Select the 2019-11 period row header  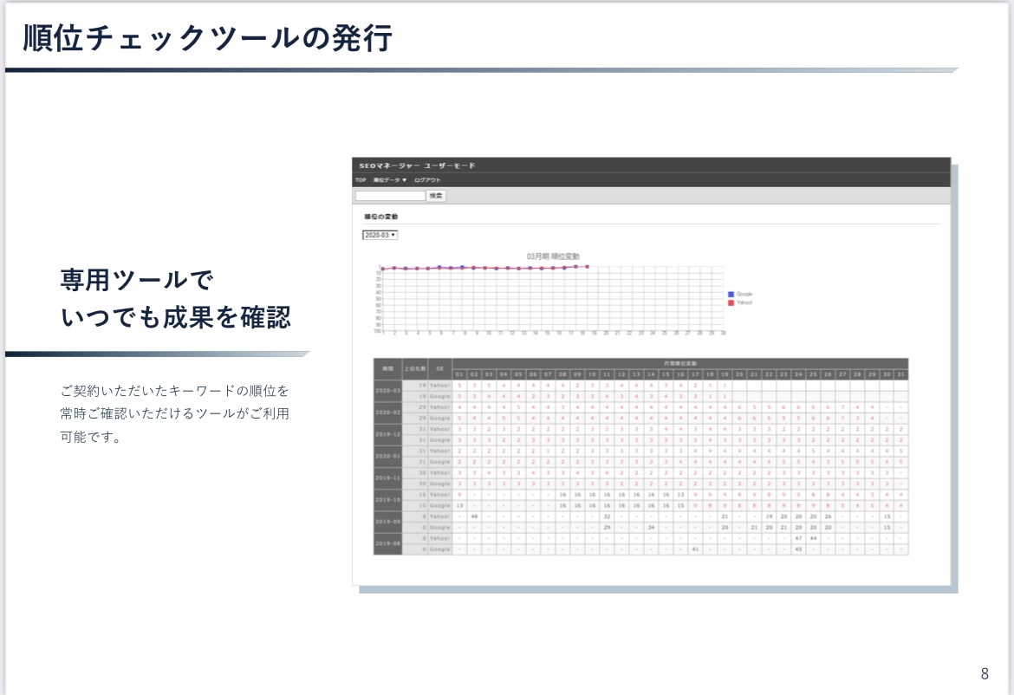[x=387, y=477]
